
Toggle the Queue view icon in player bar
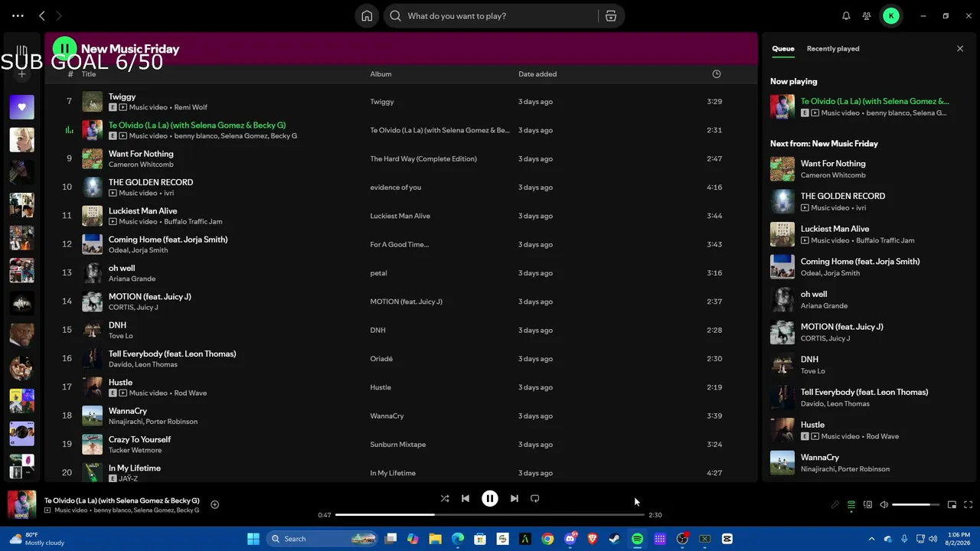(851, 505)
